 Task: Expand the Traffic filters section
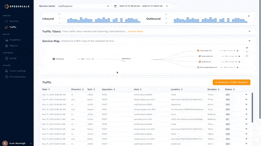249,31
